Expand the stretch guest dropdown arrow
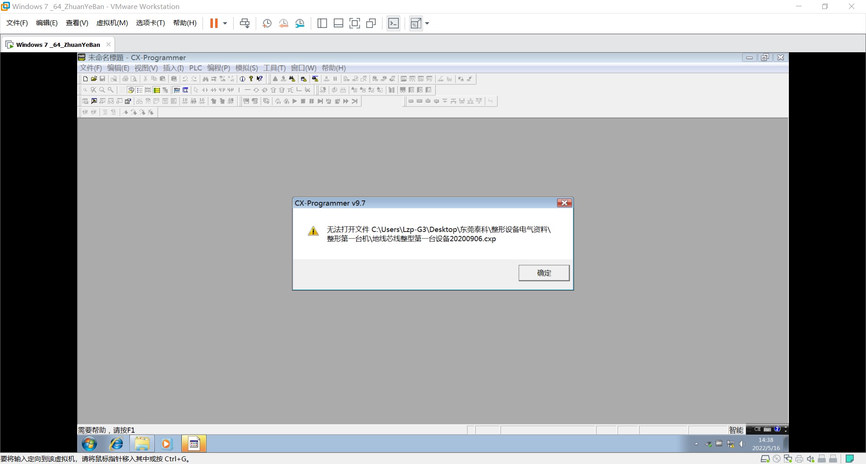This screenshot has height=464, width=866. [x=427, y=23]
